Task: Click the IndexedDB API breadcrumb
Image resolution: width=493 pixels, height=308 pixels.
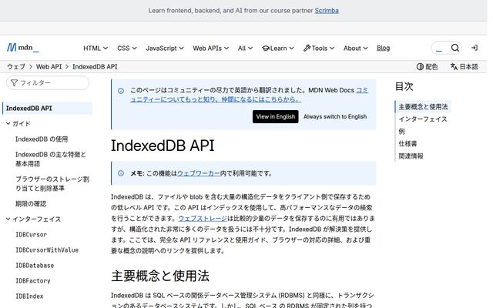Action: point(95,67)
